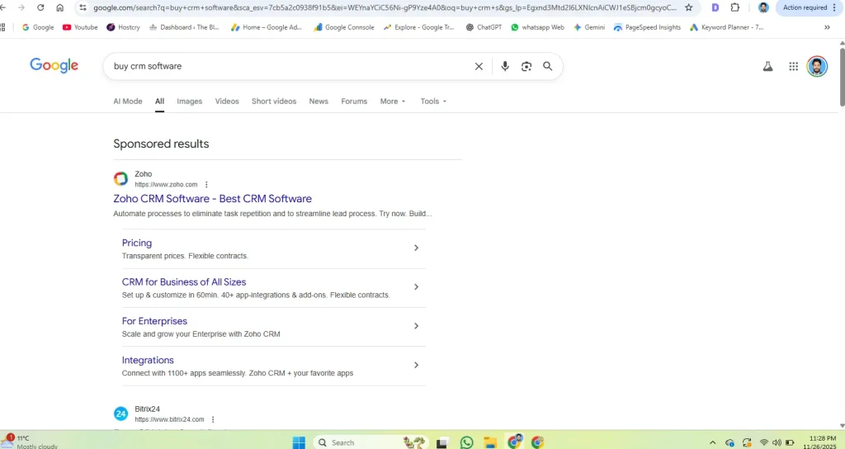Go to browser home page icon
The image size is (845, 449).
tap(59, 7)
